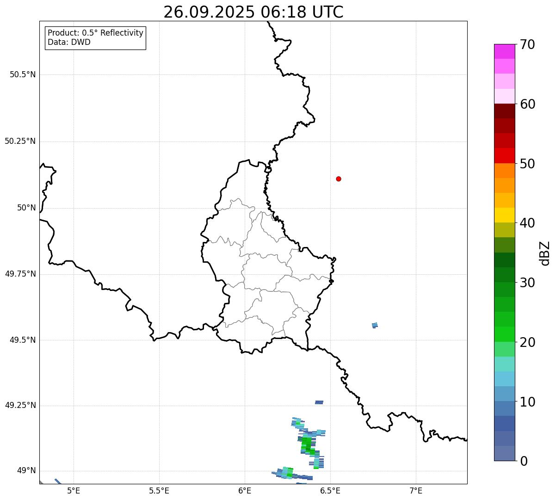This screenshot has width=556, height=500.
Task: Click the 49°N latitude label
Action: (26, 471)
